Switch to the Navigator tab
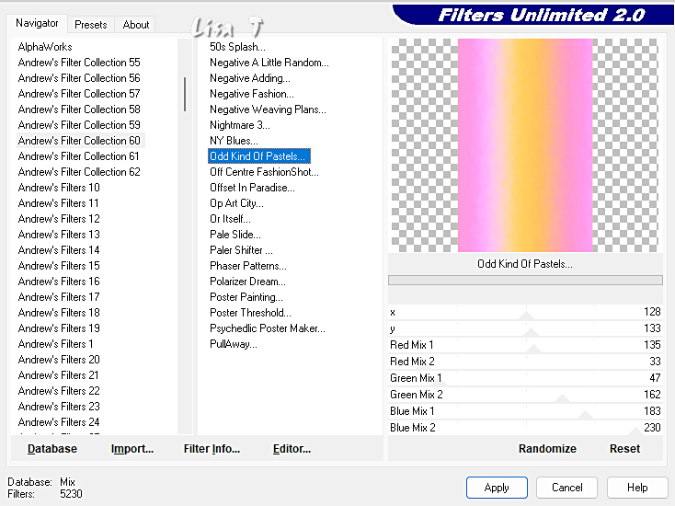The width and height of the screenshot is (675, 506). tap(37, 23)
